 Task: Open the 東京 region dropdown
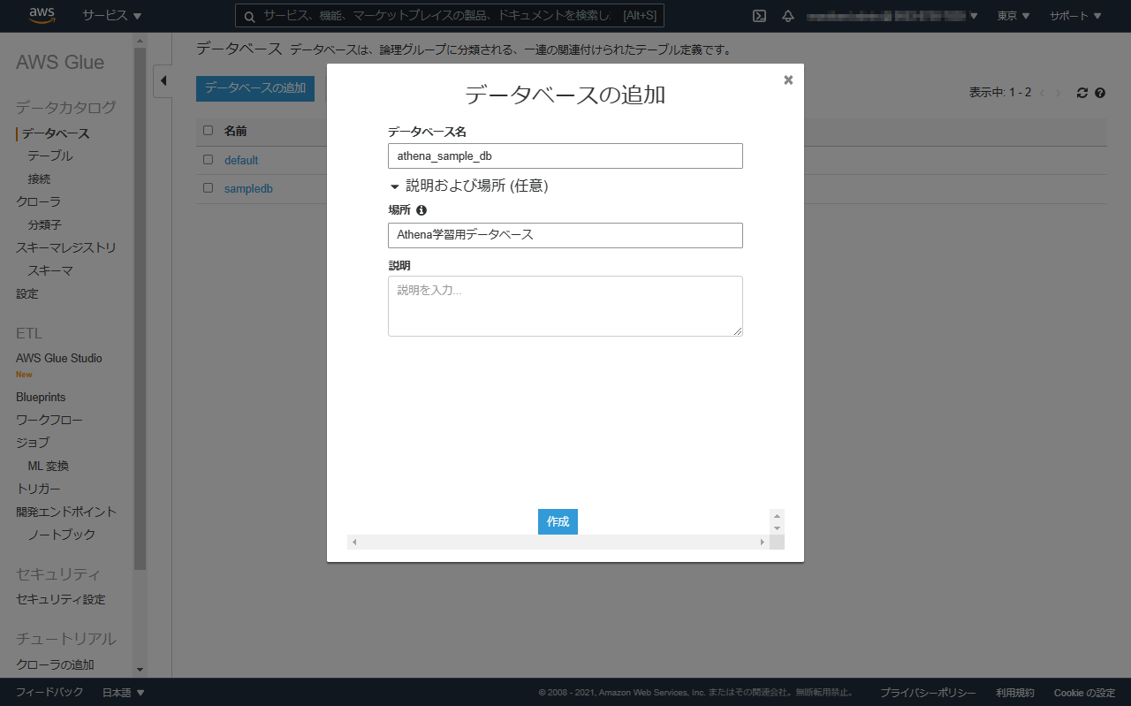pyautogui.click(x=1013, y=16)
